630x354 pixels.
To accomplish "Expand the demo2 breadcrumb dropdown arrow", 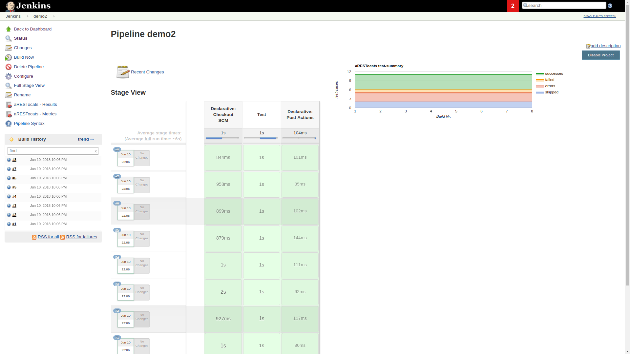I will click(x=54, y=16).
